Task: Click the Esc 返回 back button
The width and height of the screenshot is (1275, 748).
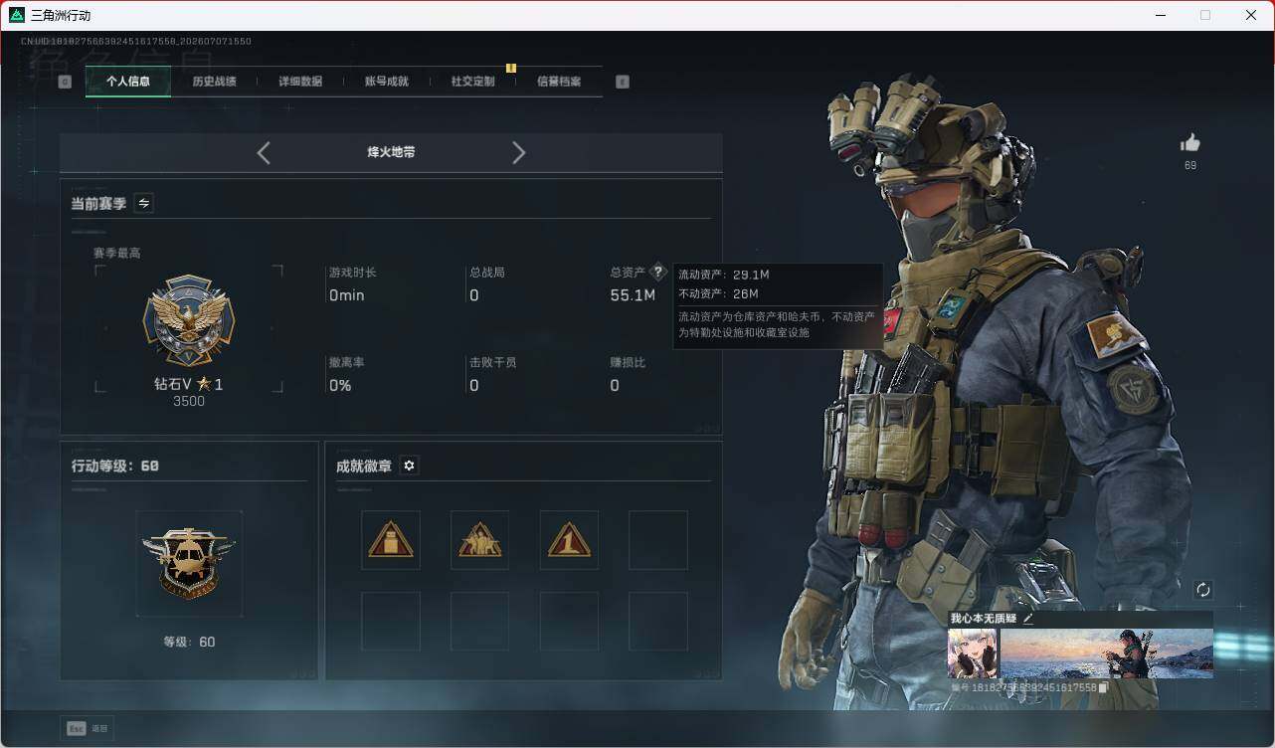Action: (88, 728)
